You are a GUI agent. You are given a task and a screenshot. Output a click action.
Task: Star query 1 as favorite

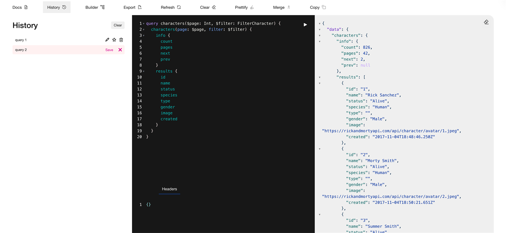coord(114,40)
